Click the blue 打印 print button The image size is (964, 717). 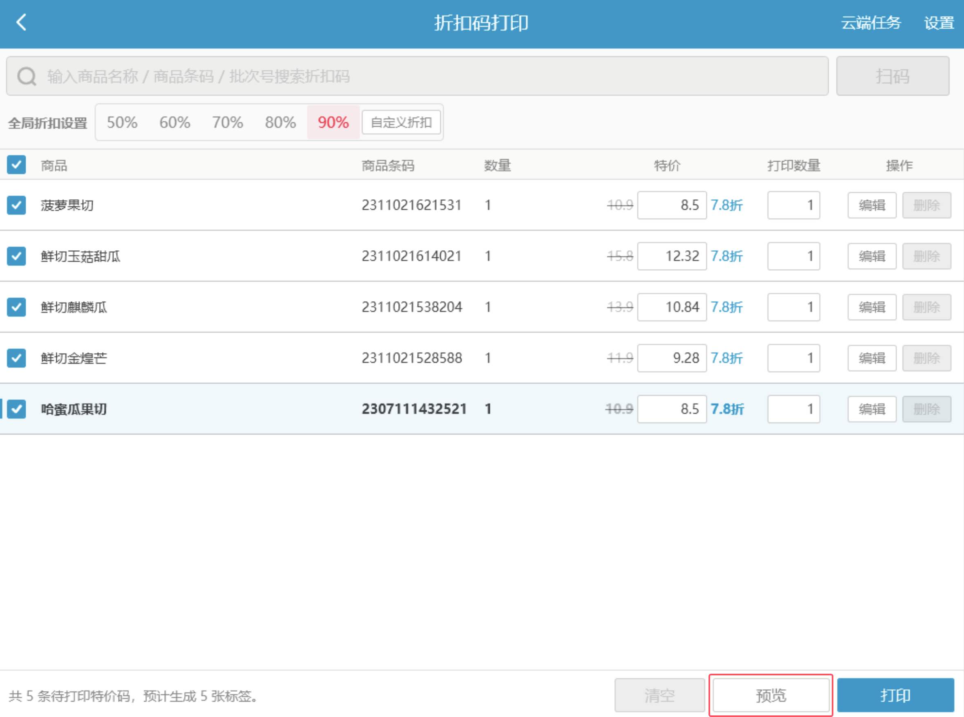click(895, 695)
